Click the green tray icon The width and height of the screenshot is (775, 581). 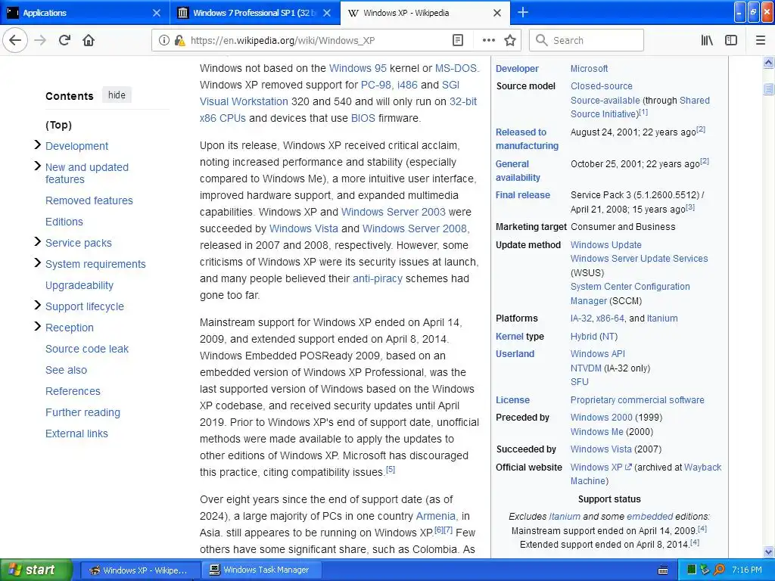(692, 570)
